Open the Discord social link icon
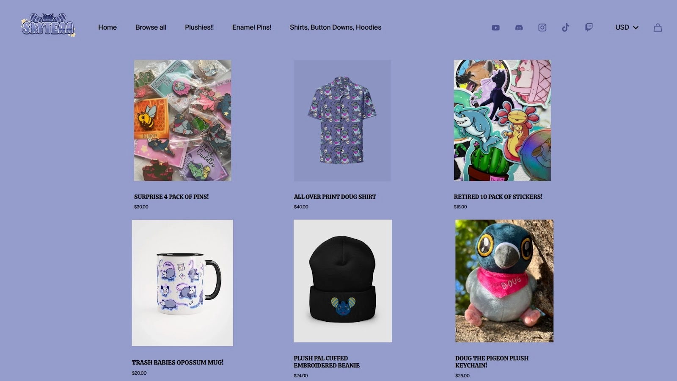 click(519, 28)
